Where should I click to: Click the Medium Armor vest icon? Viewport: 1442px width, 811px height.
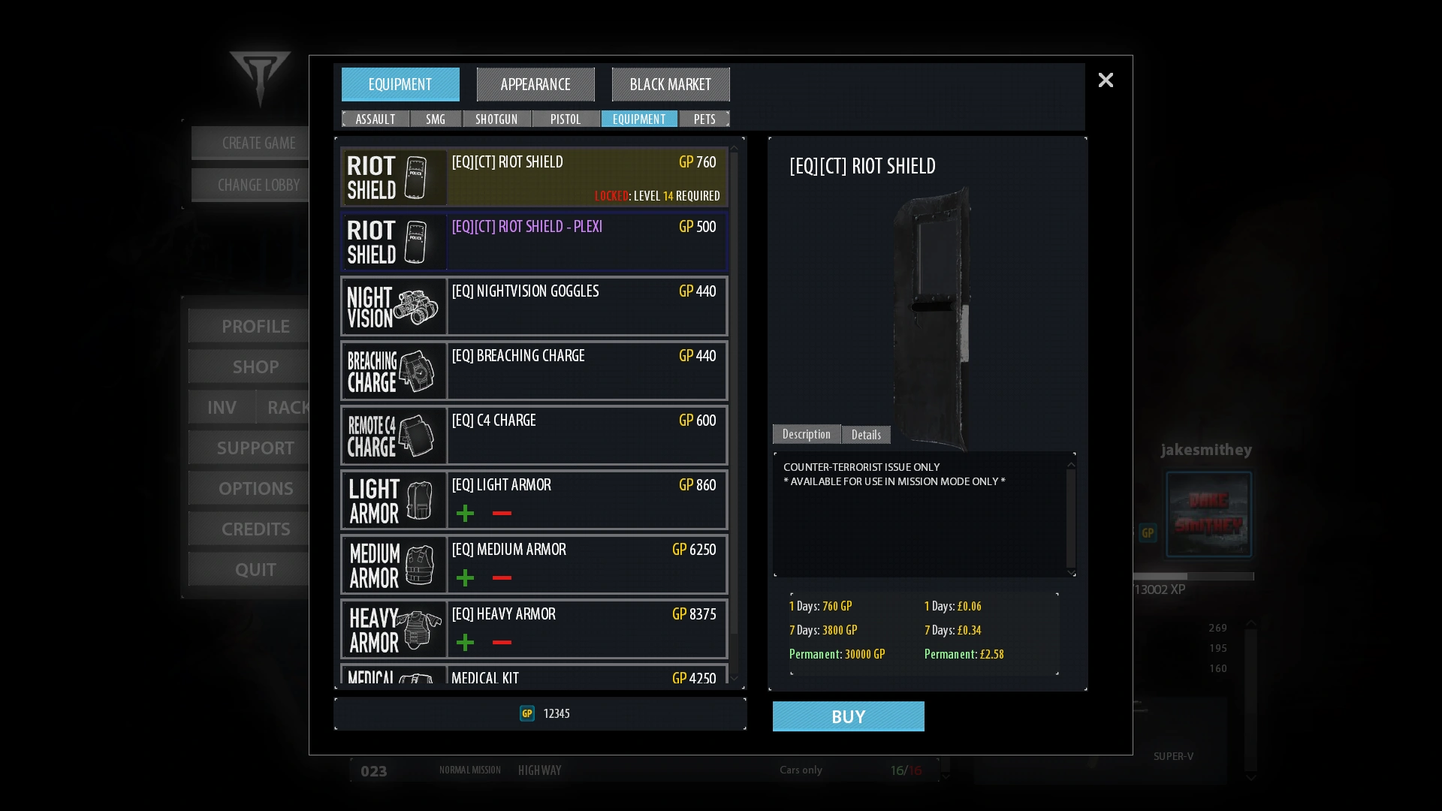click(x=394, y=565)
